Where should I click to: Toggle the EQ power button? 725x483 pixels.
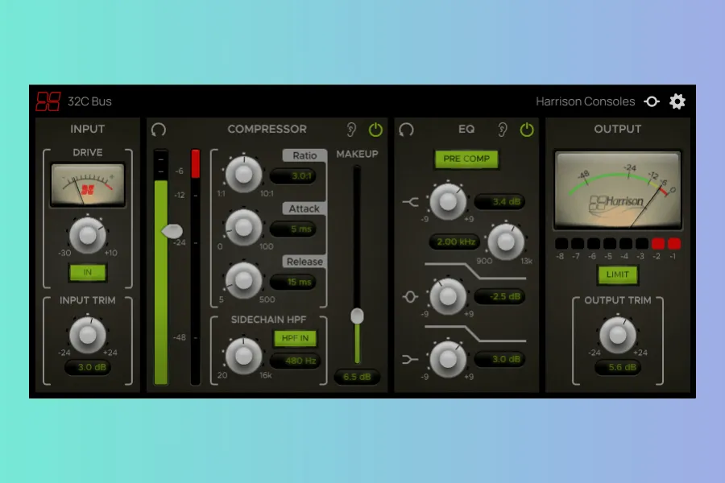pos(527,130)
